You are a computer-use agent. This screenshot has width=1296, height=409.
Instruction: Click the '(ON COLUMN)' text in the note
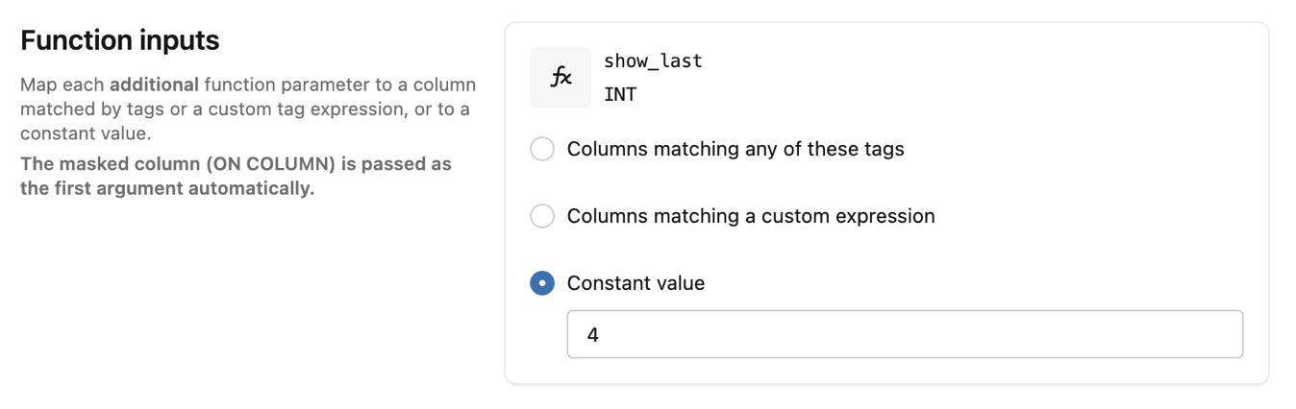coord(270,164)
